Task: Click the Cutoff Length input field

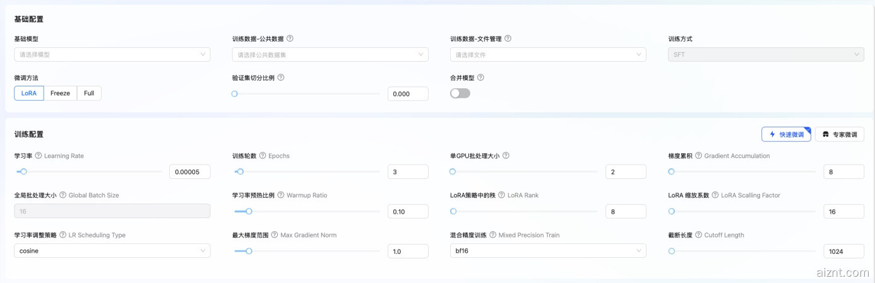Action: click(843, 251)
